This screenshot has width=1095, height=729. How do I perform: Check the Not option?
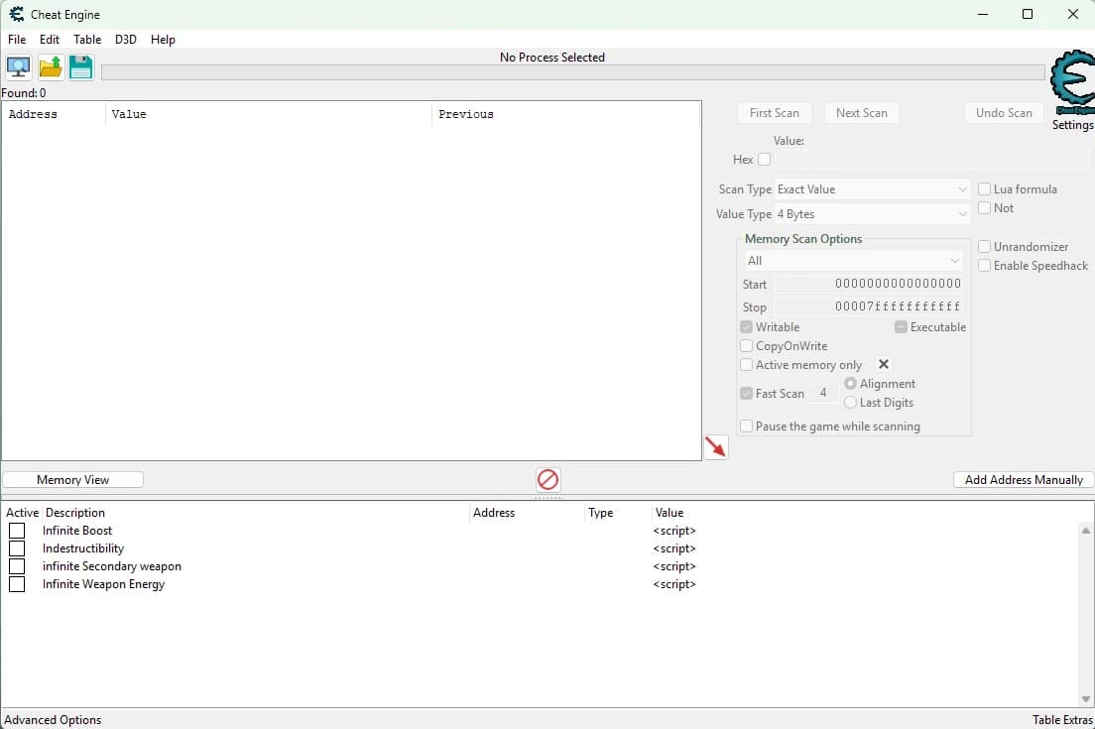[x=985, y=208]
